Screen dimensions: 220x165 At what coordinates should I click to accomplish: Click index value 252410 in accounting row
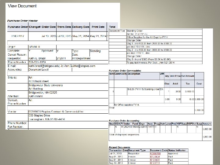[x=128, y=127]
